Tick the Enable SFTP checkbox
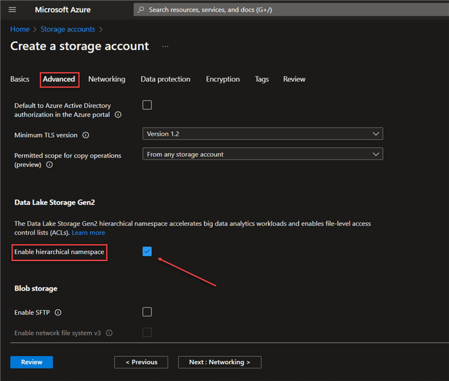The width and height of the screenshot is (449, 381). click(147, 312)
